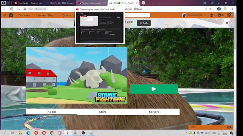243x136 pixels.
Task: Switch to YBA Tier List browser tab
Action: tap(60, 3)
